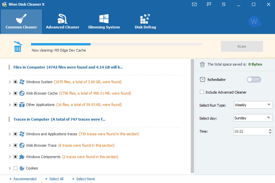This screenshot has width=275, height=183.
Task: Click the Recommended selection link
Action: point(25,179)
